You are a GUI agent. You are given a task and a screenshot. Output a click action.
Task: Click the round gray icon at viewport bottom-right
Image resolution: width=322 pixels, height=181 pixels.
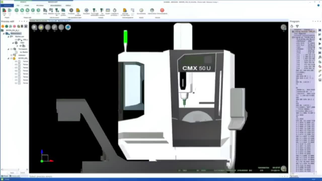coord(284,169)
